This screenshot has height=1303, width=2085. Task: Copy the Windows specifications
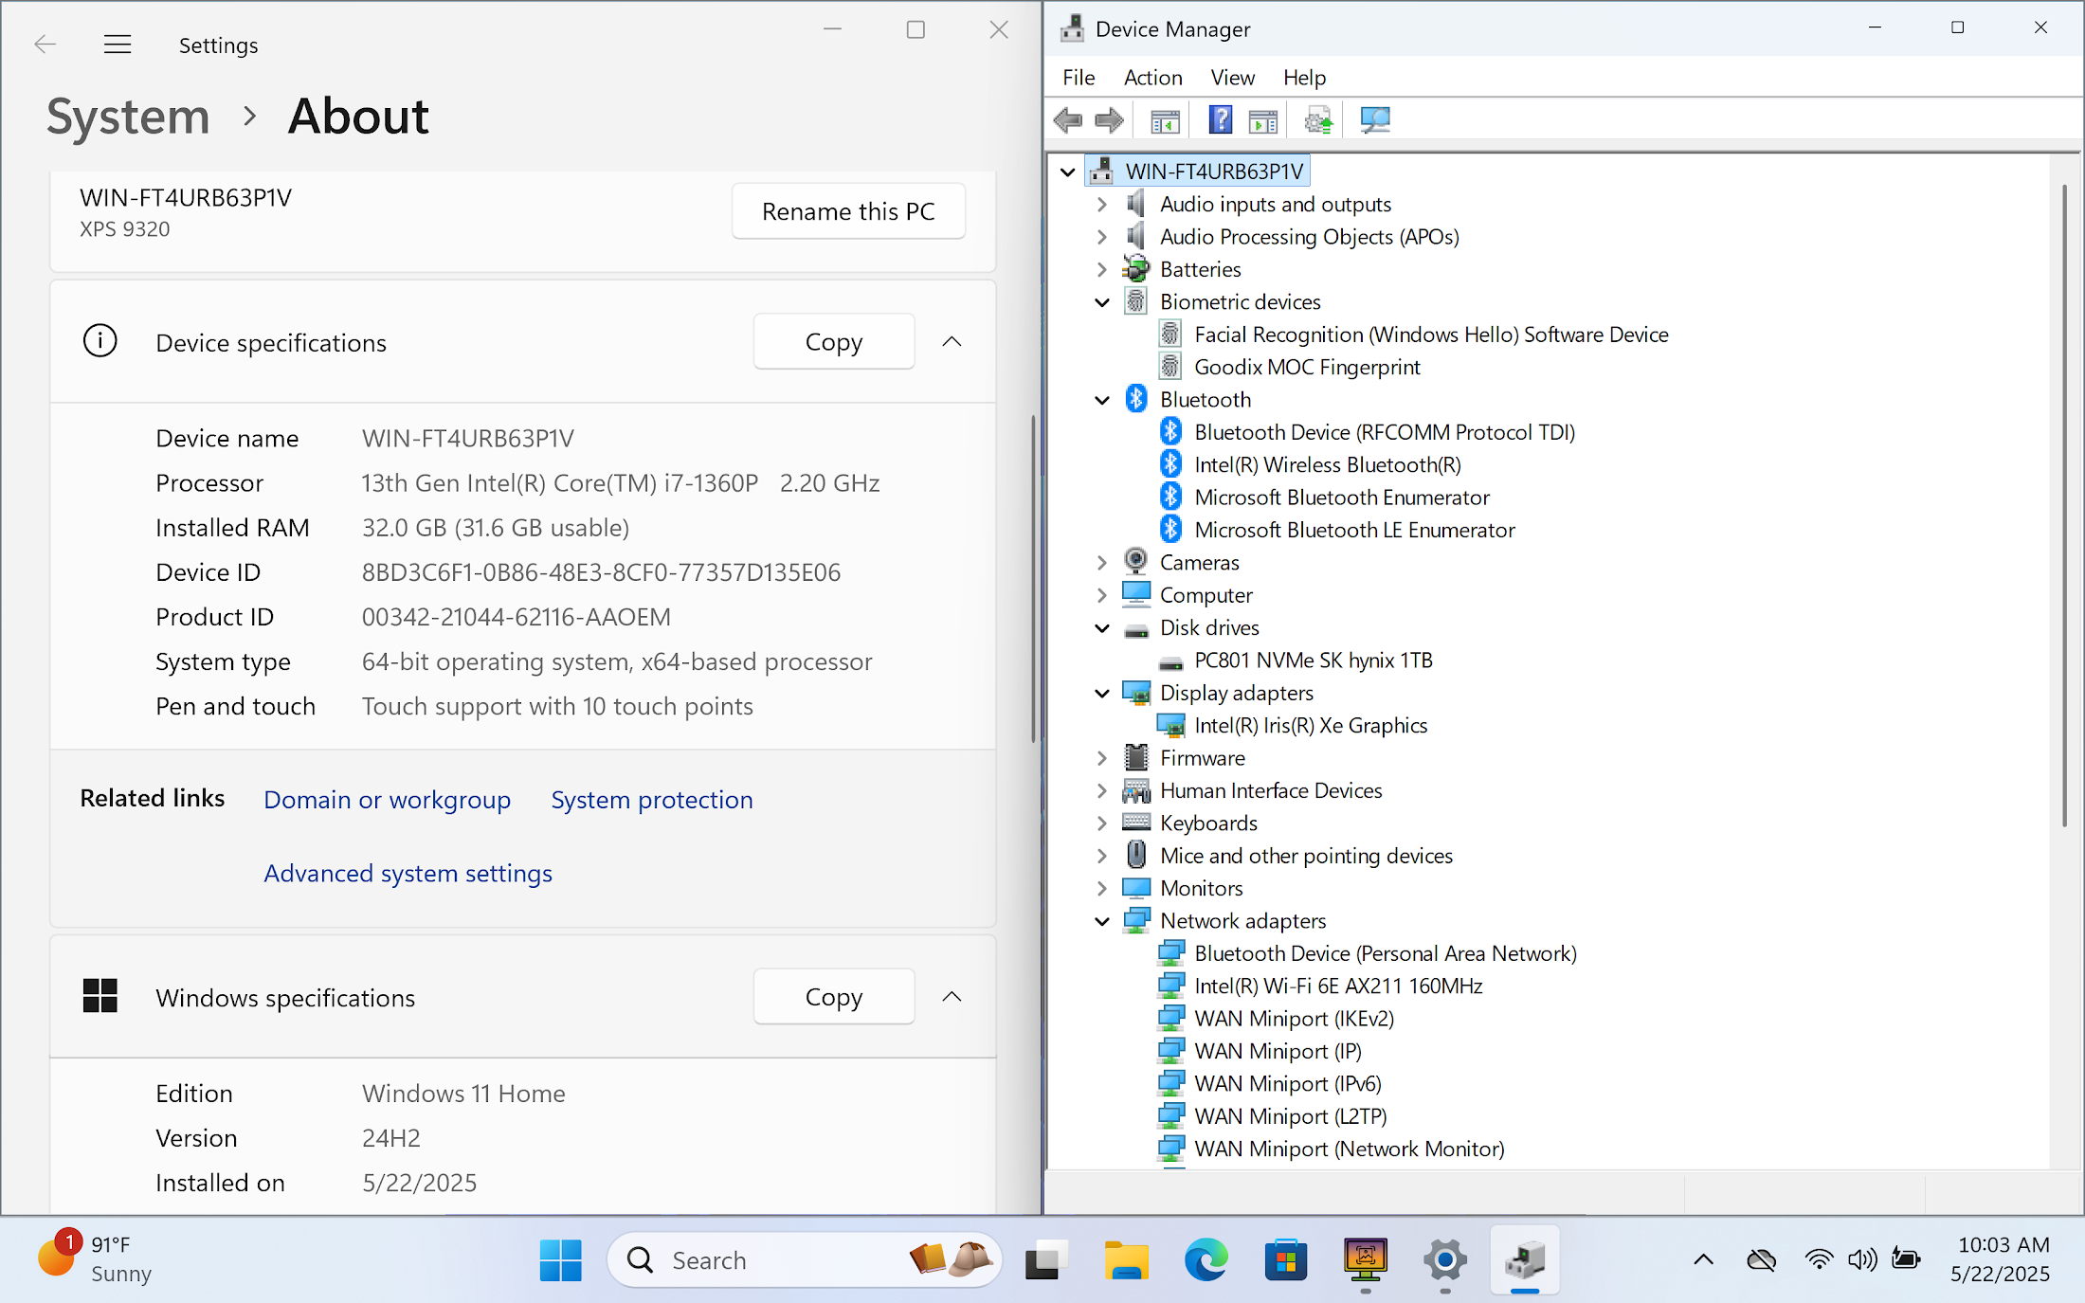click(834, 996)
